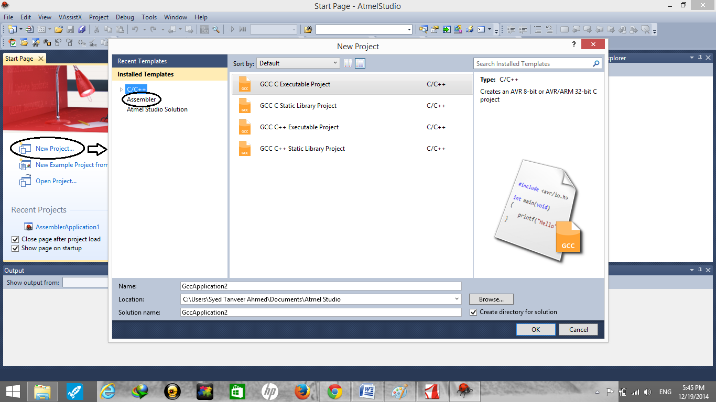This screenshot has width=716, height=402.
Task: Click the Redo toolbar icon
Action: [x=153, y=29]
